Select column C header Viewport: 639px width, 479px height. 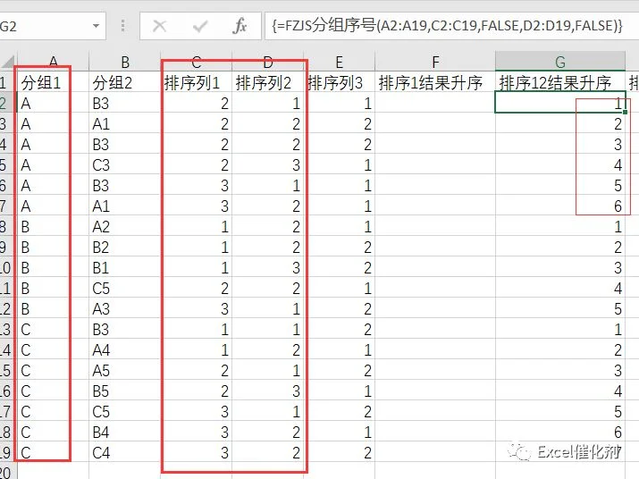tap(197, 62)
